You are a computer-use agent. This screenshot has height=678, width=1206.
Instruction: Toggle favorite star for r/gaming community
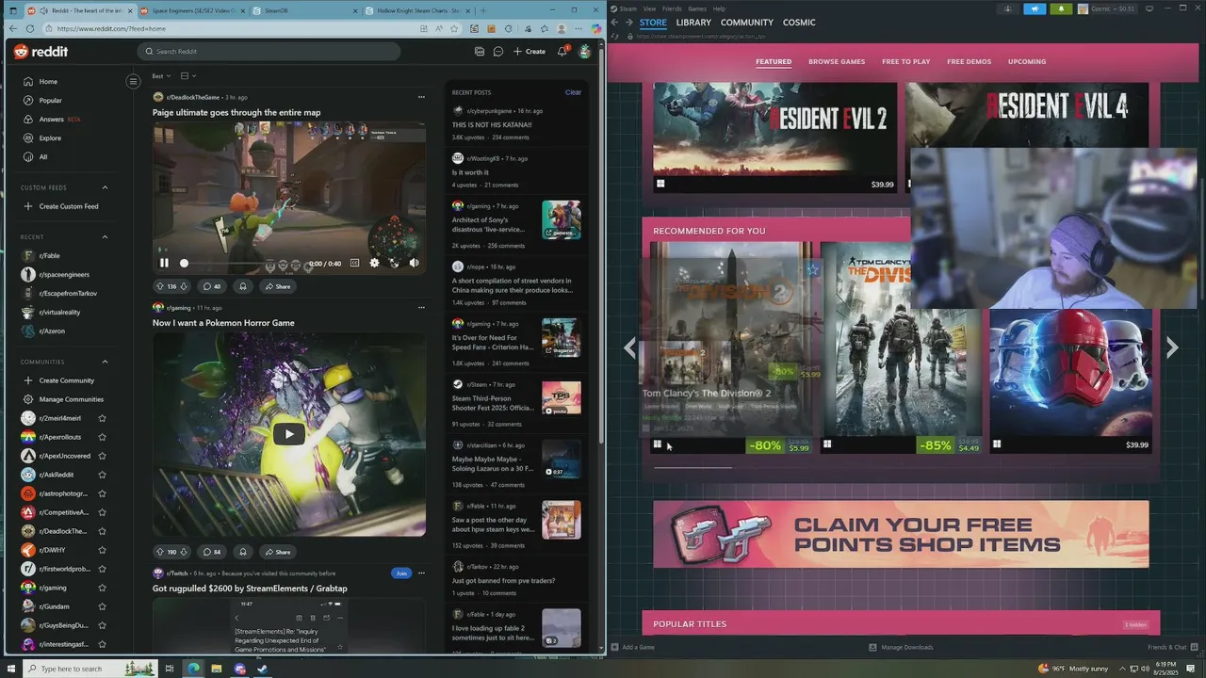coord(102,588)
